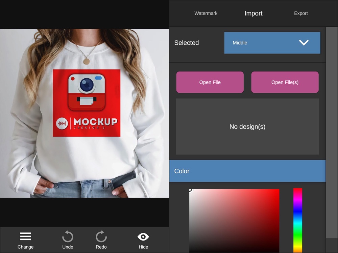Click the rainbow hue slider bar
The image size is (338, 253).
pyautogui.click(x=298, y=220)
